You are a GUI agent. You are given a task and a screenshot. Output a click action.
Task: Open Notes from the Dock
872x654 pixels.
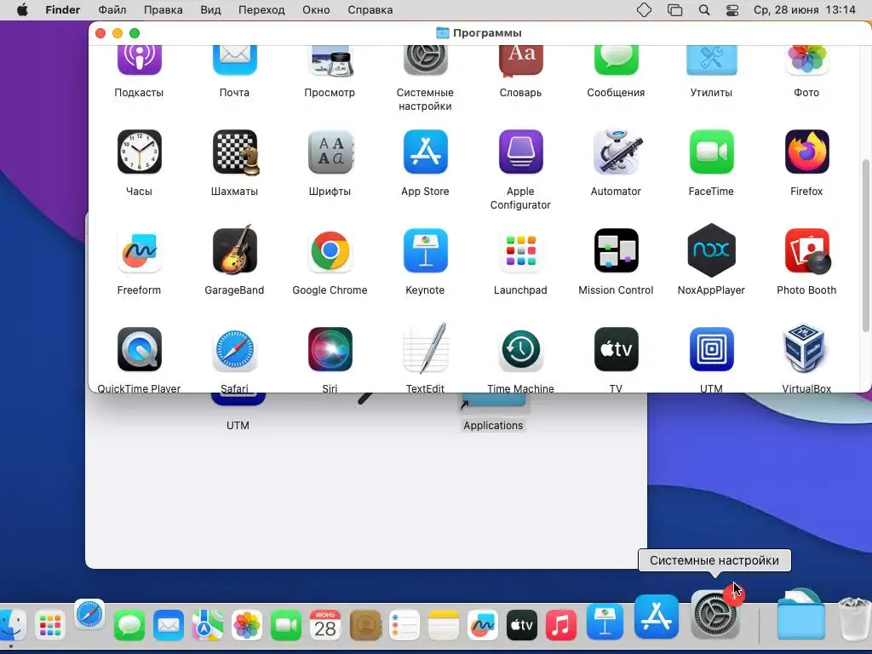(x=443, y=625)
